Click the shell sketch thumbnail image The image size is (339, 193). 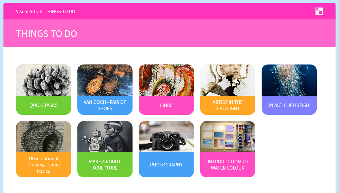coord(44,137)
